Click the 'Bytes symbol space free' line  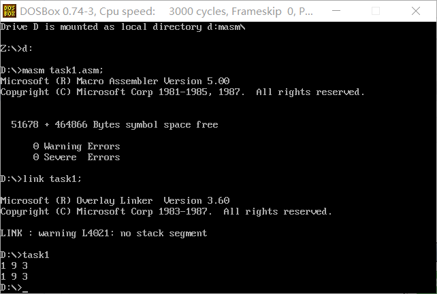click(114, 124)
